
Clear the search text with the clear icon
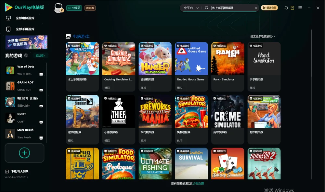tap(256, 8)
